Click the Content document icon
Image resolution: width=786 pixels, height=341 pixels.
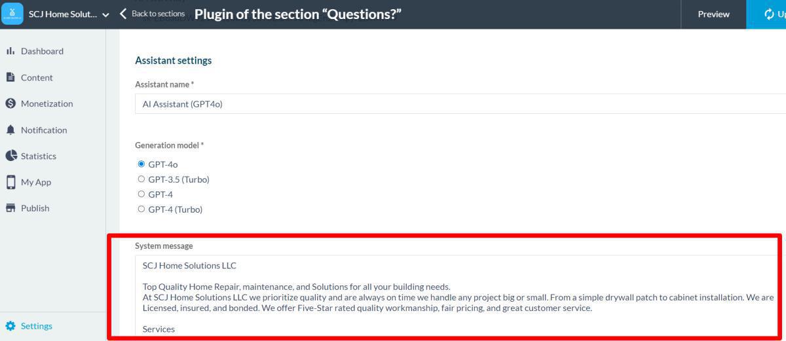pyautogui.click(x=10, y=77)
